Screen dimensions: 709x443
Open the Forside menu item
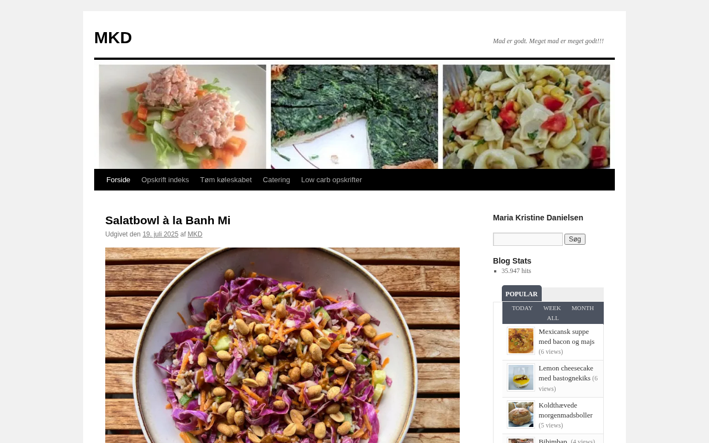click(x=118, y=180)
